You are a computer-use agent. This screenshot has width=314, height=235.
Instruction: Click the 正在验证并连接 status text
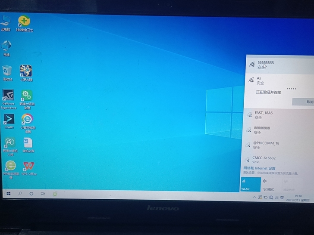click(x=269, y=92)
